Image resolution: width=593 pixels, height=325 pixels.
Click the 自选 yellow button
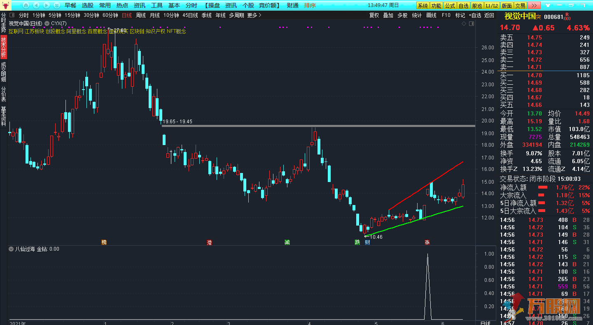pyautogui.click(x=464, y=6)
